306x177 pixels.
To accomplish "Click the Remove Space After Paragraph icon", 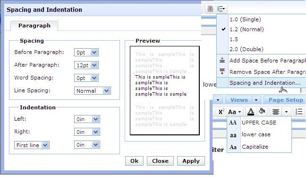I will [x=222, y=71].
